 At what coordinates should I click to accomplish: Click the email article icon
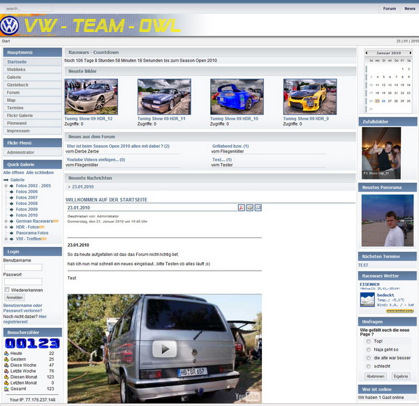coord(258,208)
